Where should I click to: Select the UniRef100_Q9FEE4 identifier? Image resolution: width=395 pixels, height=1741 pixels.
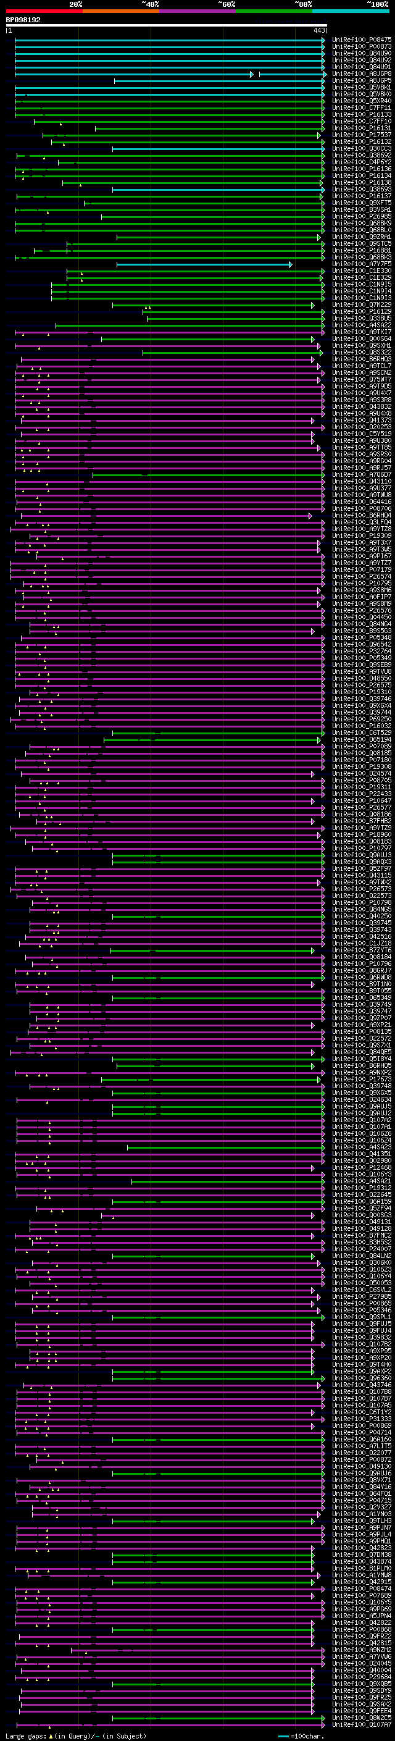(x=361, y=1711)
